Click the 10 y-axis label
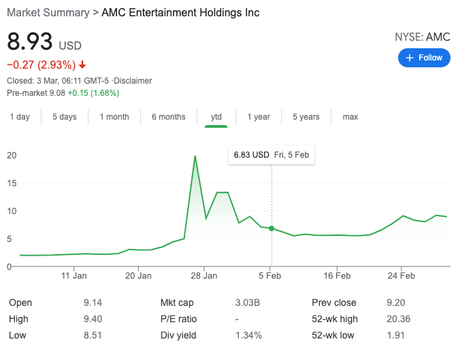This screenshot has height=346, width=458. [12, 211]
